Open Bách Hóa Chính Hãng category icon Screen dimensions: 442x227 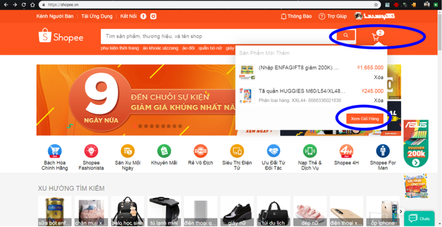pyautogui.click(x=55, y=151)
